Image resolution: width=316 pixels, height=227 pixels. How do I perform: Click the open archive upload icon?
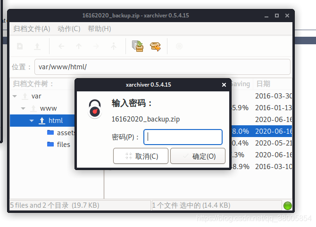pos(37,47)
